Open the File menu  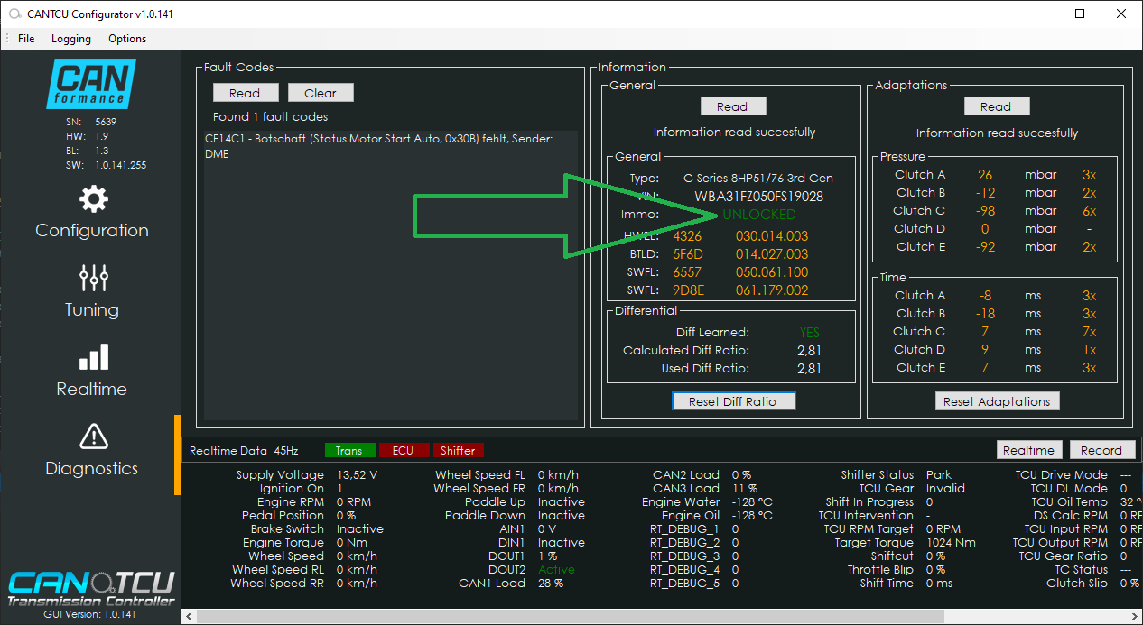(26, 39)
